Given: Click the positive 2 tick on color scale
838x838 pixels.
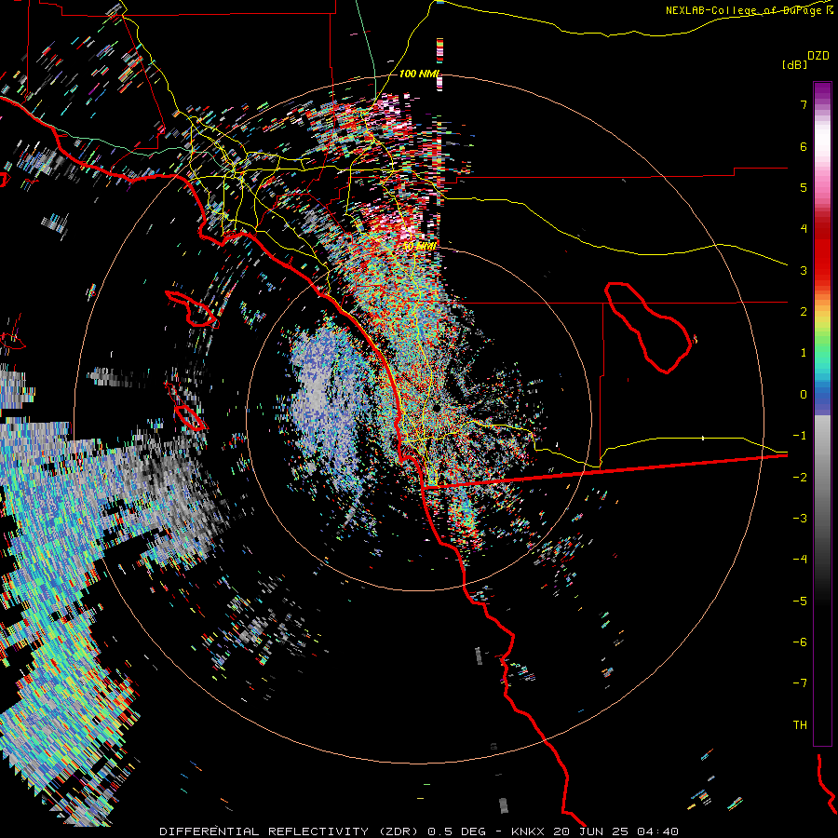Looking at the screenshot, I should pyautogui.click(x=804, y=312).
